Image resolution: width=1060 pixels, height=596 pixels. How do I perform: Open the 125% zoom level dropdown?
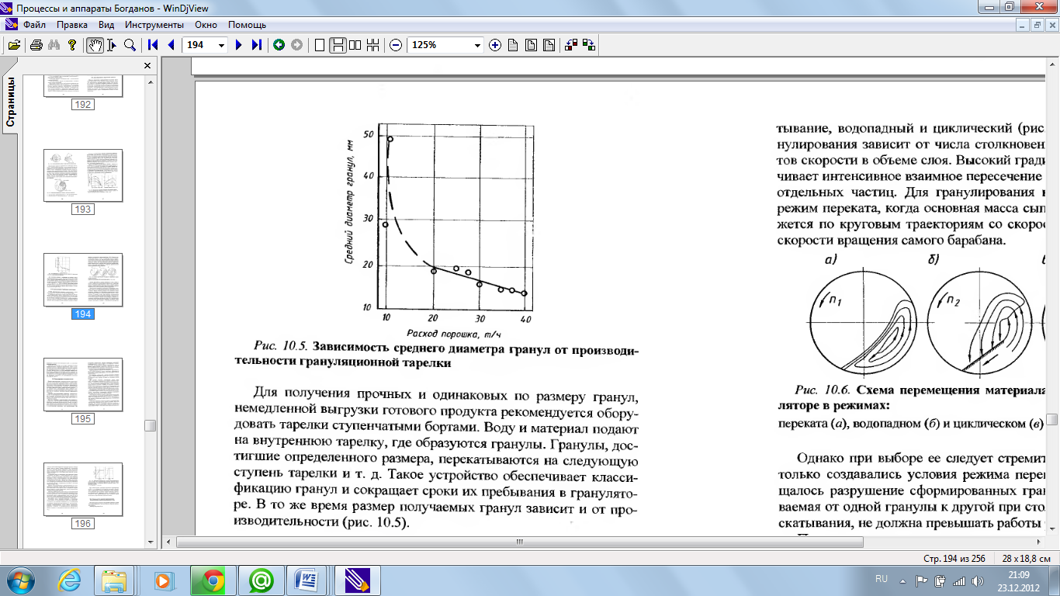tap(477, 45)
